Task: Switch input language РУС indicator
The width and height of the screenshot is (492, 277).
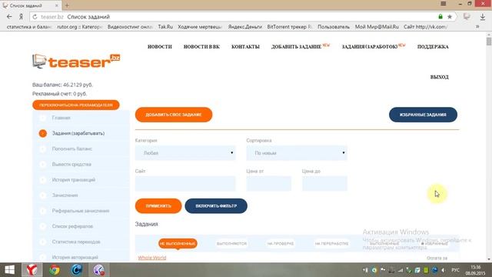Action: point(455,270)
